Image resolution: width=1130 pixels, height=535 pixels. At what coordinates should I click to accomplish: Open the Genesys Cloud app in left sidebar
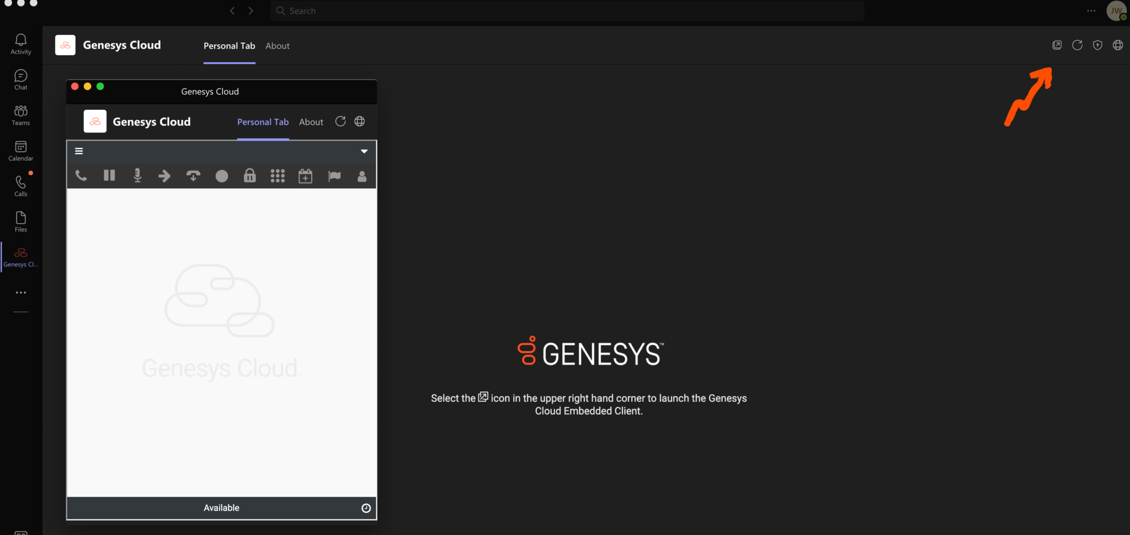(x=20, y=256)
